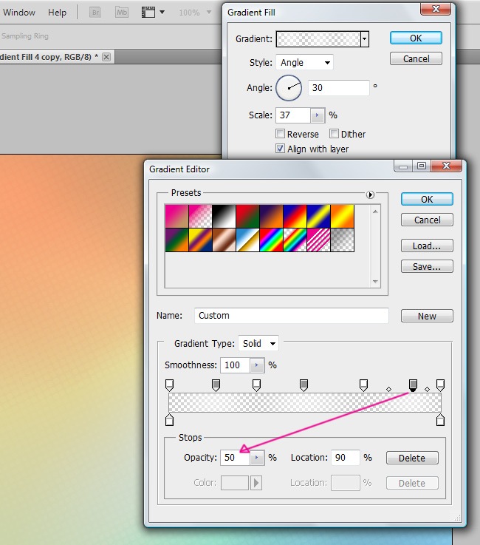Click the angle dial control

pos(289,88)
